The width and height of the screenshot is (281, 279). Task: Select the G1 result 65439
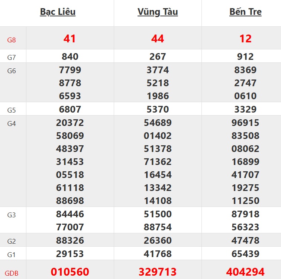coord(245,254)
